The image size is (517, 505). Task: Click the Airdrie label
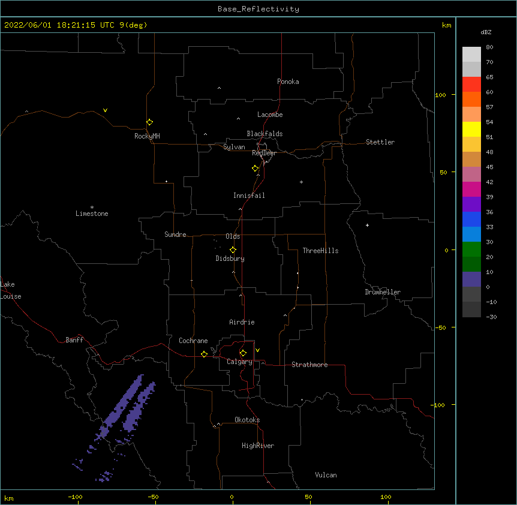tap(242, 322)
